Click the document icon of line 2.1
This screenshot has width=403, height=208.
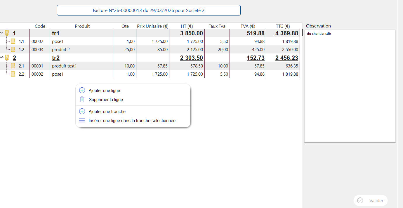click(x=13, y=66)
